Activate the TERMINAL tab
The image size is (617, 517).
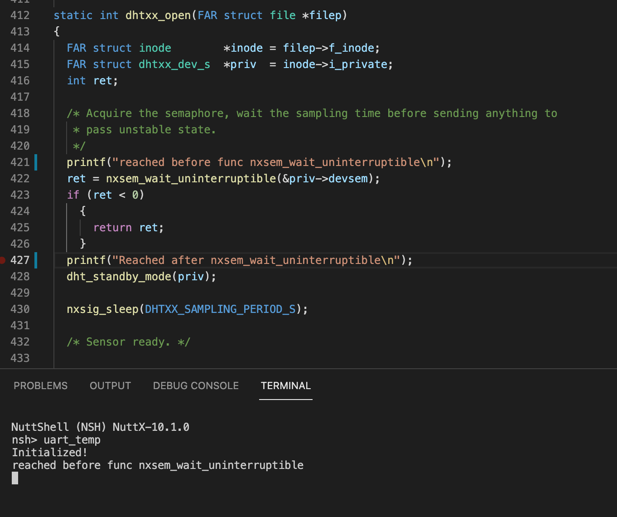pos(286,385)
